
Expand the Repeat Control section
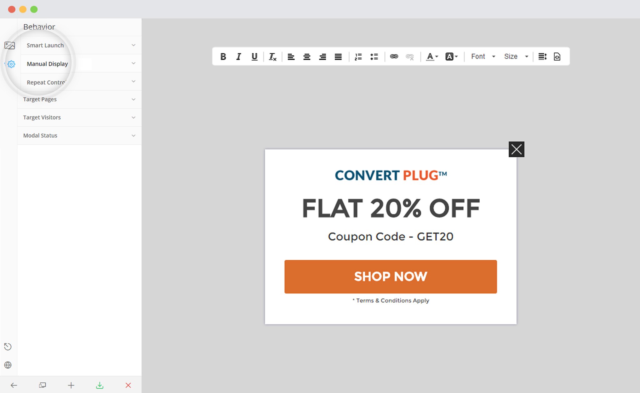[x=80, y=82]
